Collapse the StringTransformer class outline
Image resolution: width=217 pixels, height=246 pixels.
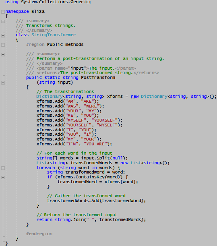(x=3, y=35)
